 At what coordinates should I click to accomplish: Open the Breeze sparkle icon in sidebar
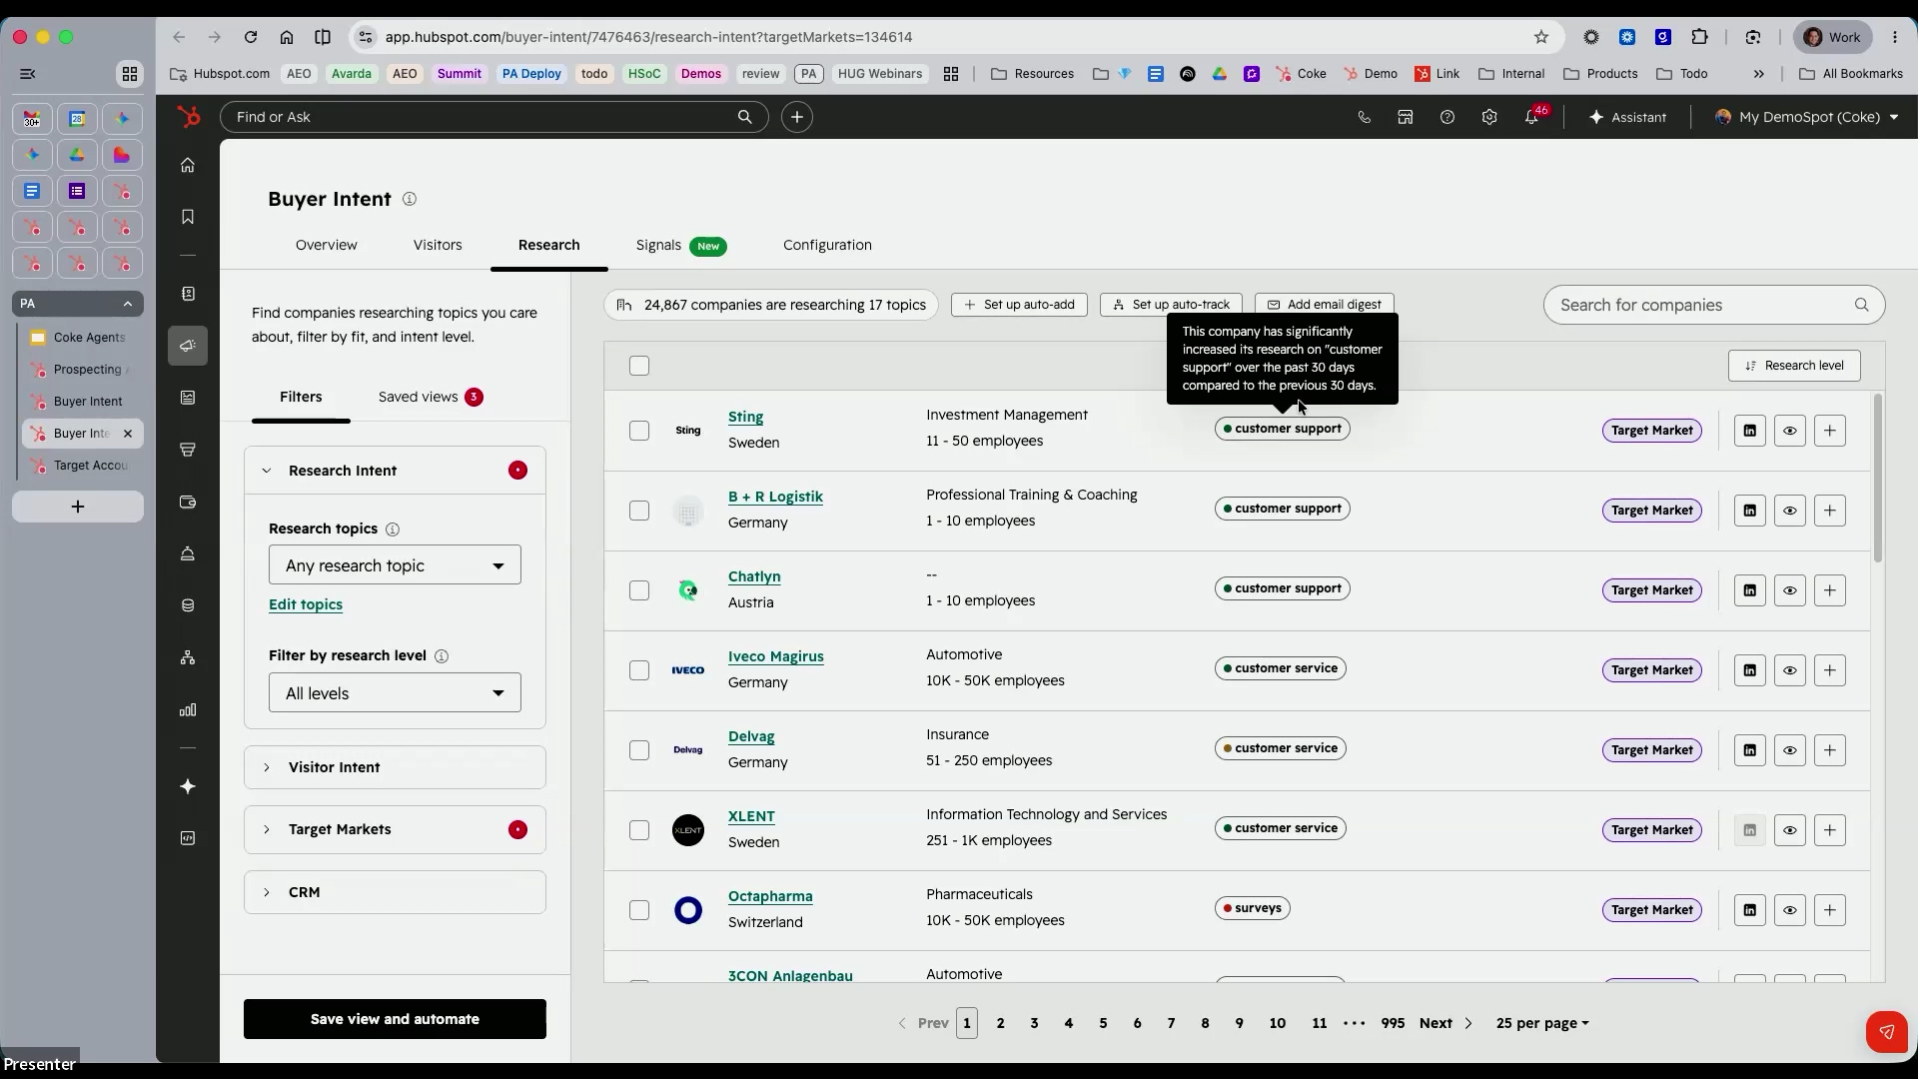[188, 786]
